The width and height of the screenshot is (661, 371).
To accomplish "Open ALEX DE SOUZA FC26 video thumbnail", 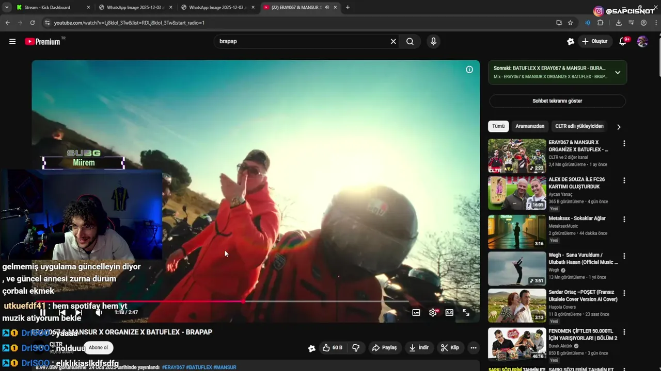I will click(517, 193).
